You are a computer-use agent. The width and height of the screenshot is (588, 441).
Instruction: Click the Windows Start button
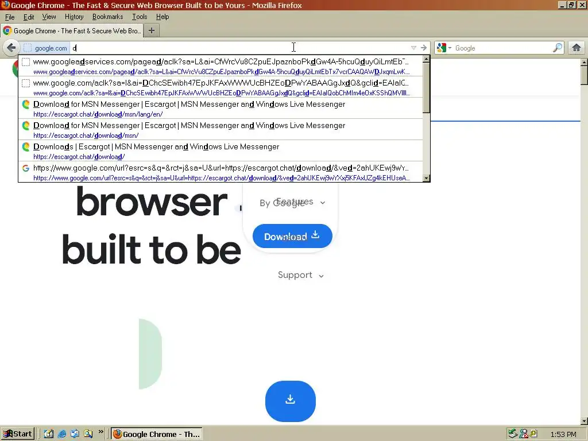pyautogui.click(x=18, y=434)
